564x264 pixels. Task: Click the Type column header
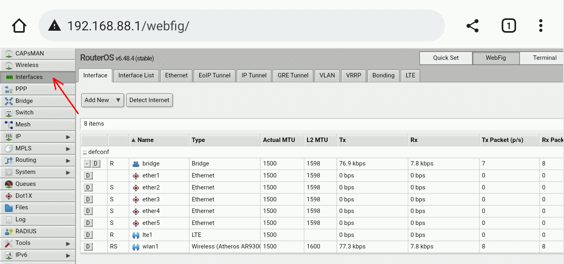[x=224, y=140]
